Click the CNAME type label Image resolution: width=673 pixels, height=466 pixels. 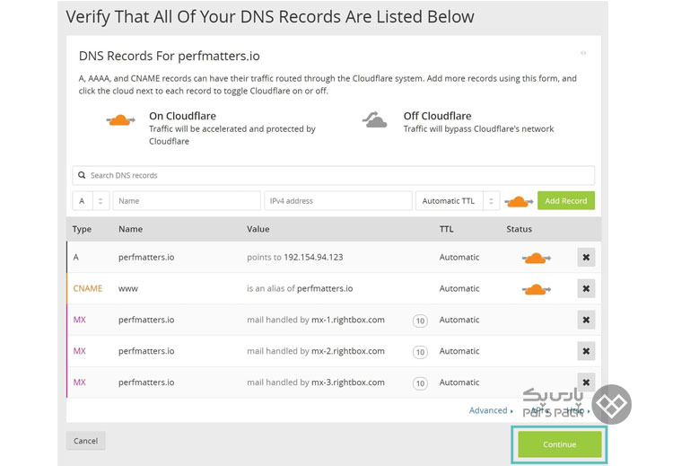coord(88,288)
